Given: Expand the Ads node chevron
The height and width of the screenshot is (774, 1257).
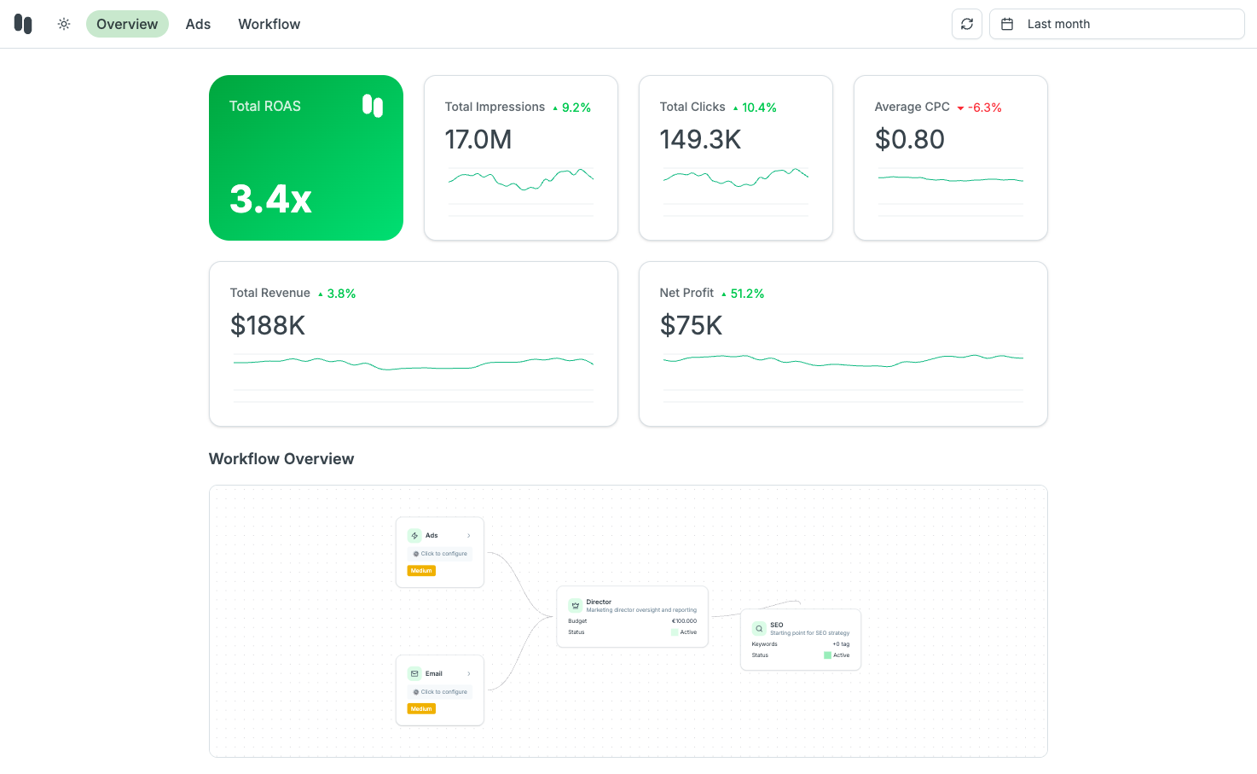Looking at the screenshot, I should (469, 536).
